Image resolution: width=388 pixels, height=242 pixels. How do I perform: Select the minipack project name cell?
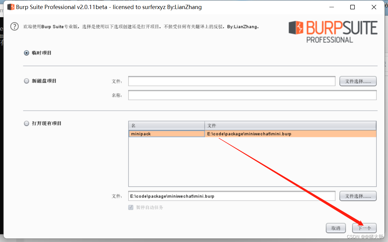pyautogui.click(x=167, y=134)
